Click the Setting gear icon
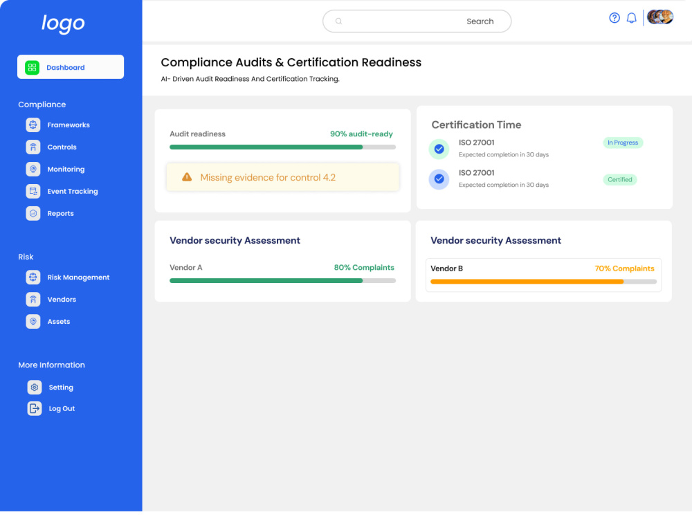 click(x=35, y=387)
